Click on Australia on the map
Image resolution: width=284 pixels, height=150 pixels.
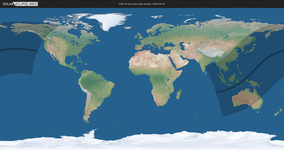(247, 99)
